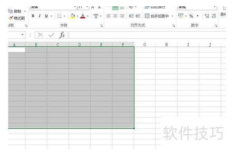The width and height of the screenshot is (234, 156).
Task: Select column J header
Action: 210,44
